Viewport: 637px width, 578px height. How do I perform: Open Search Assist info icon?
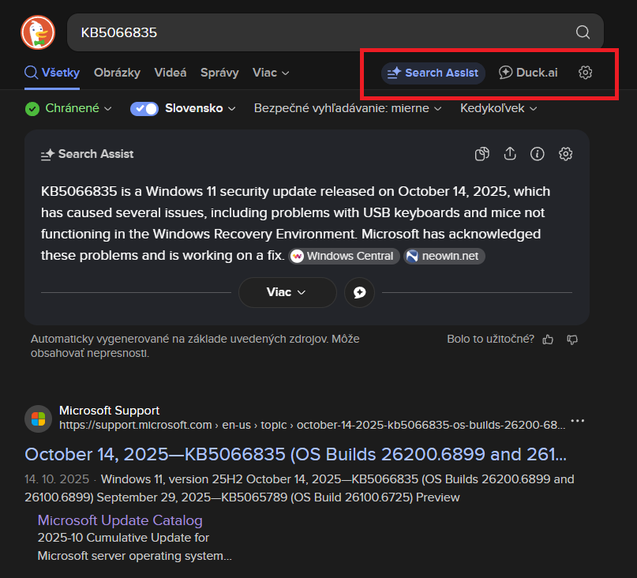pos(538,154)
